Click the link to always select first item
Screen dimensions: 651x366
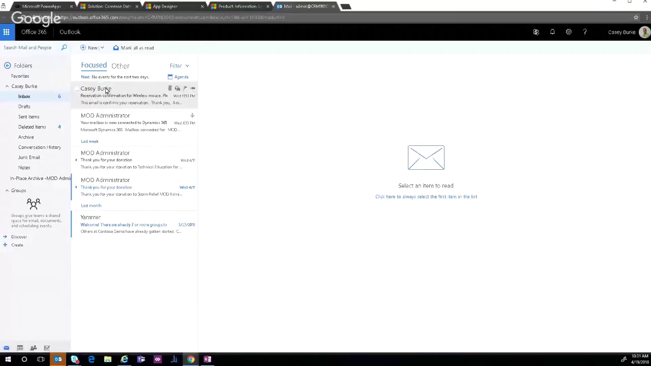pos(426,197)
